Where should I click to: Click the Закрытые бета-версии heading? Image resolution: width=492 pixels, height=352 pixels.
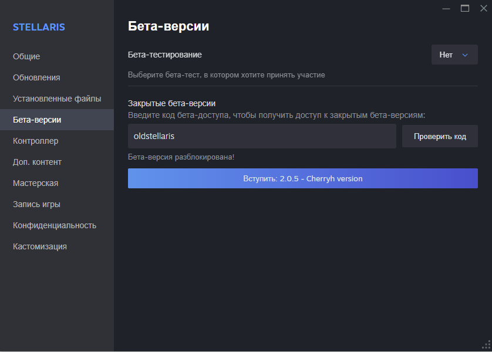pyautogui.click(x=171, y=103)
